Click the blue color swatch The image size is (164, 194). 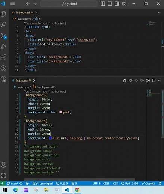[50, 138]
